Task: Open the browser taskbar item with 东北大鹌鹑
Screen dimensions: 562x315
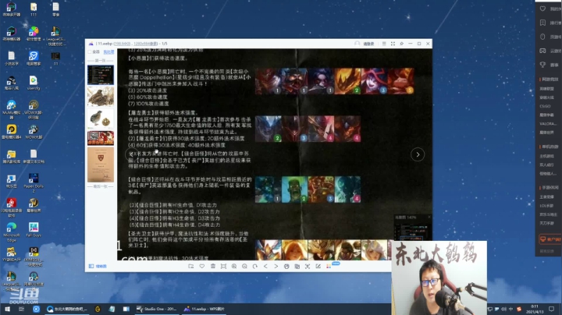Action: point(67,309)
